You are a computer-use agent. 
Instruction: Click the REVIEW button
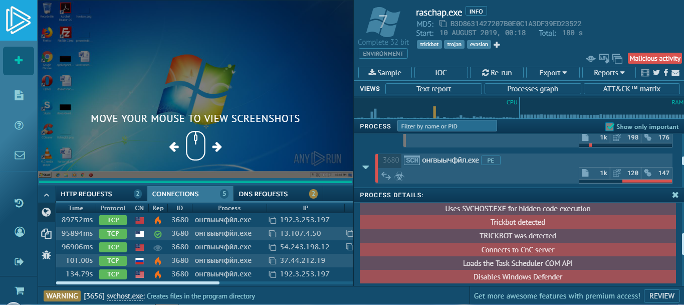pos(662,296)
